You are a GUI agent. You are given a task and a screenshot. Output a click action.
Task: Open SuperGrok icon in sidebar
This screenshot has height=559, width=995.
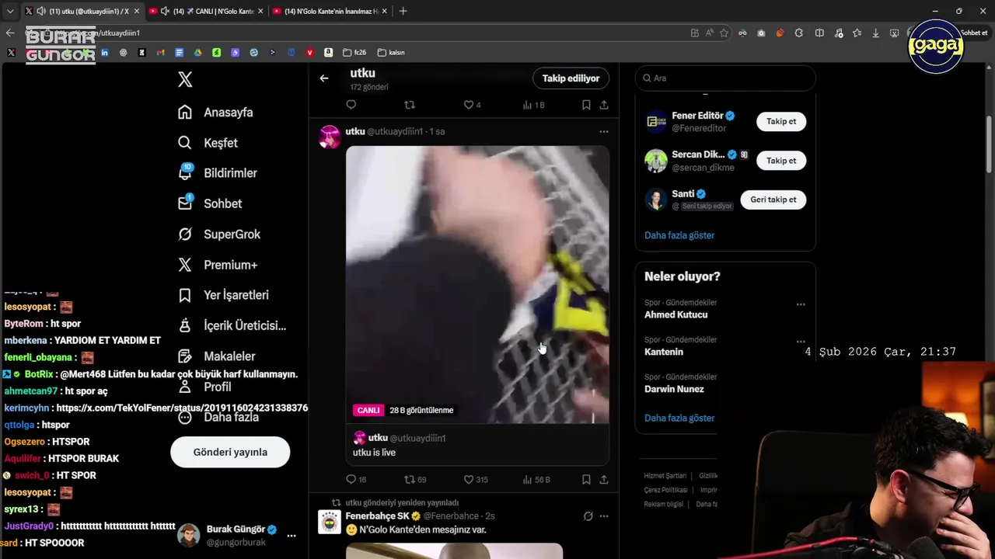(185, 234)
